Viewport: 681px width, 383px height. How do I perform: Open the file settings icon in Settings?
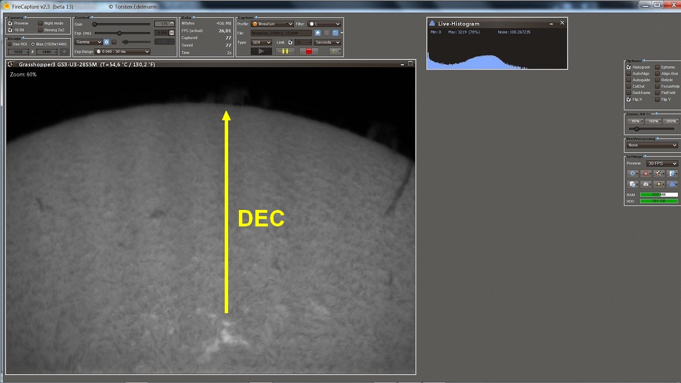click(x=671, y=174)
